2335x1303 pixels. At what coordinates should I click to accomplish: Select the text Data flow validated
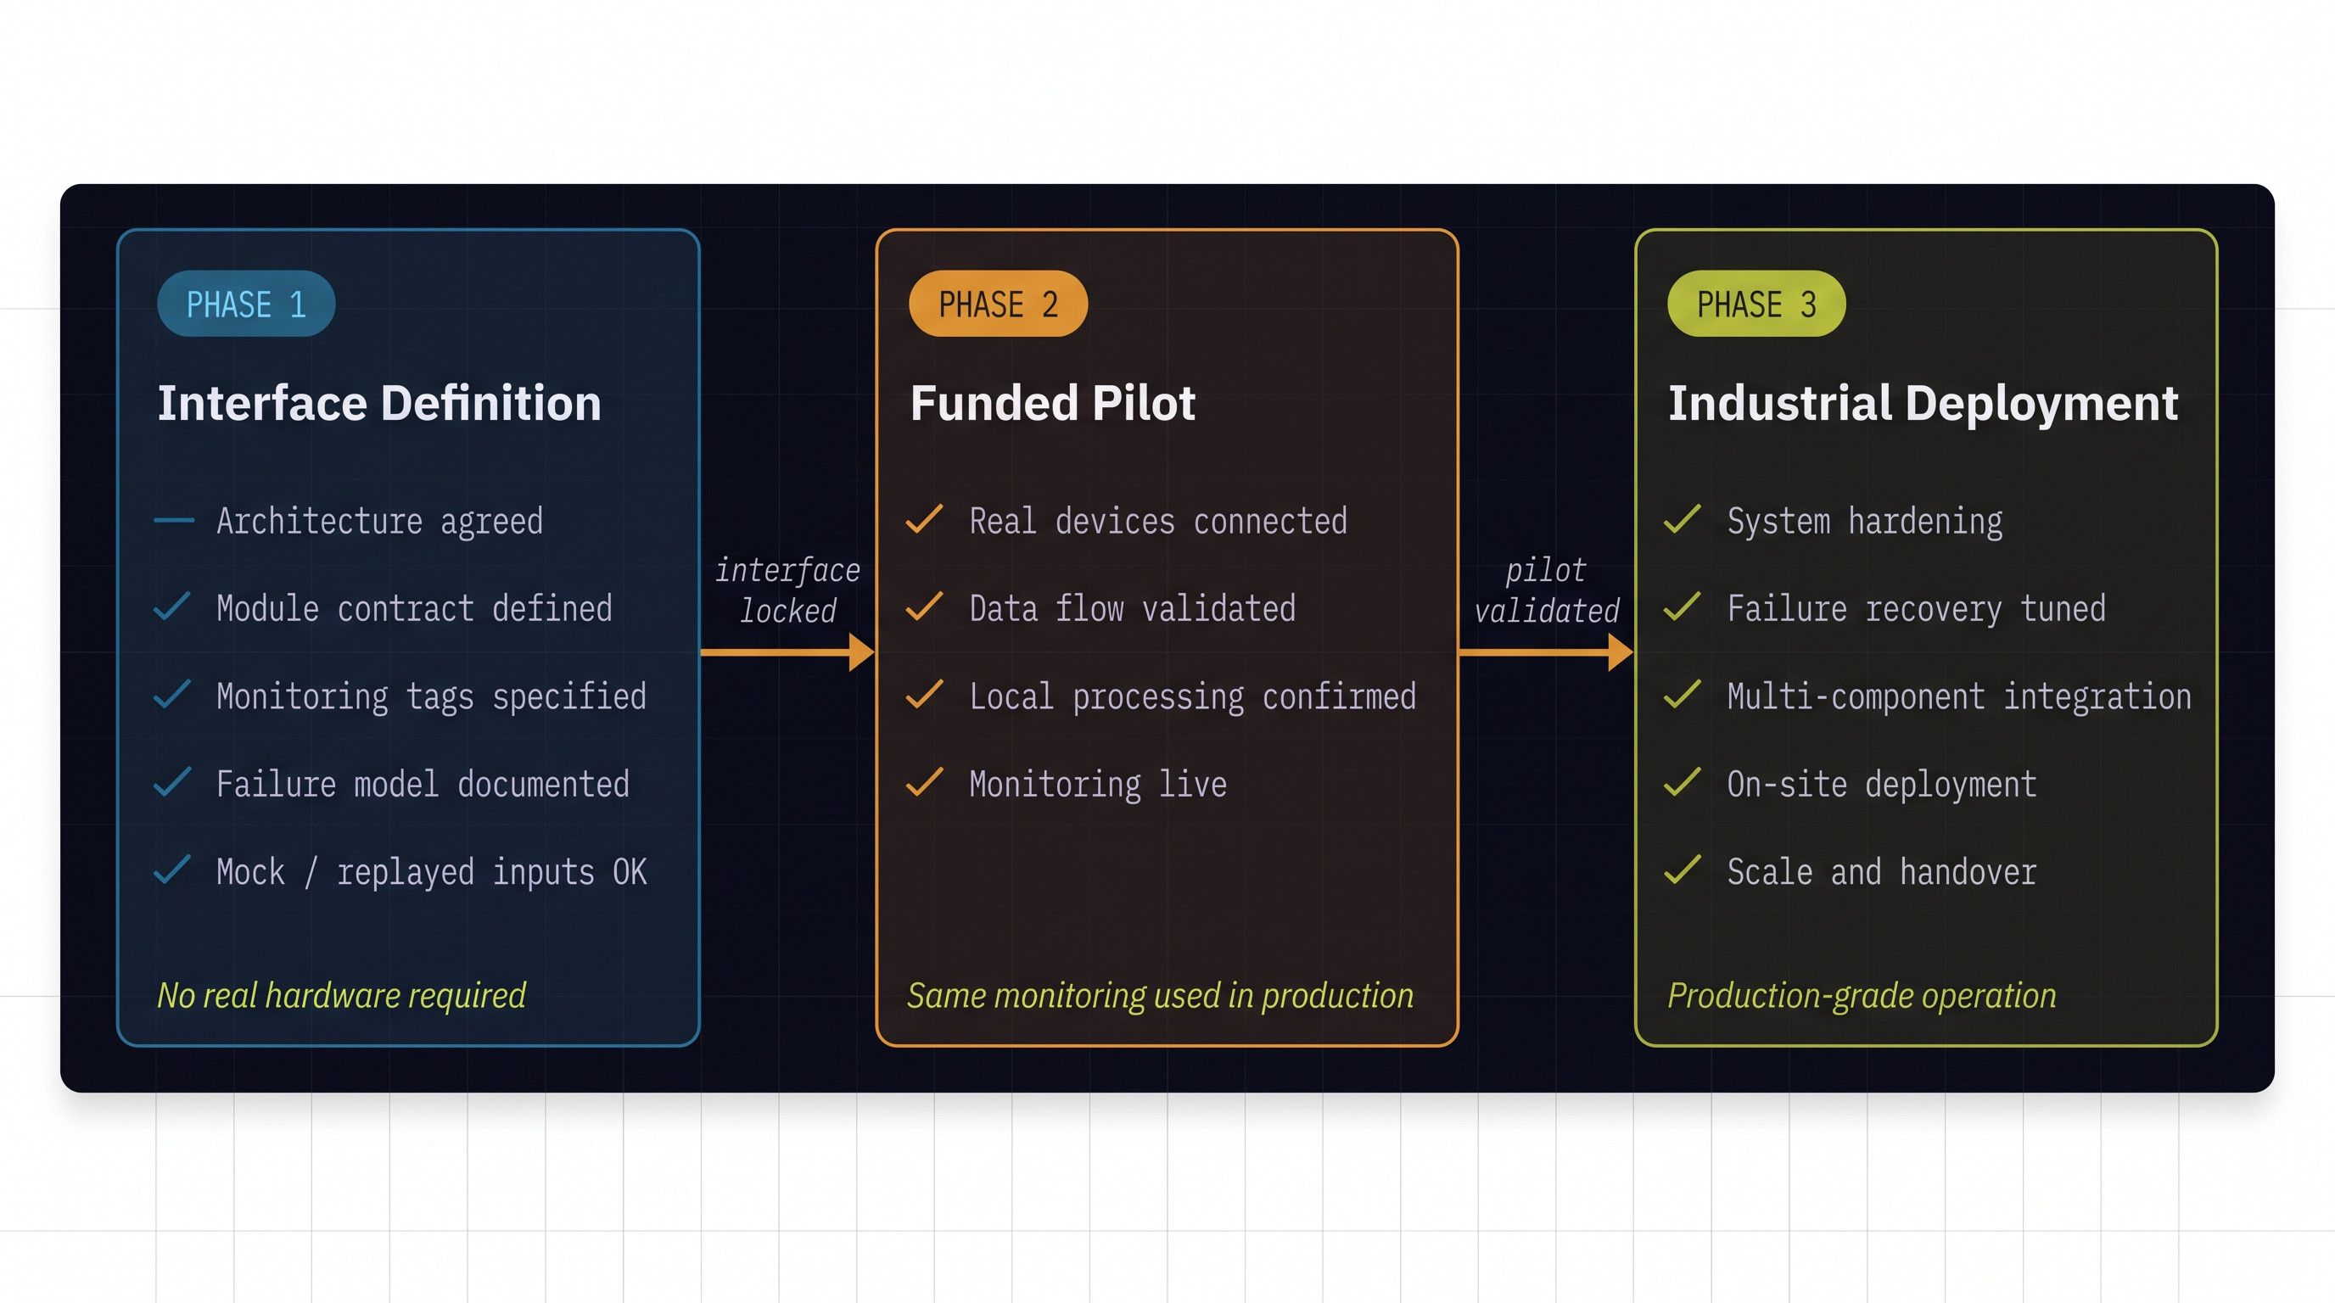(1132, 609)
